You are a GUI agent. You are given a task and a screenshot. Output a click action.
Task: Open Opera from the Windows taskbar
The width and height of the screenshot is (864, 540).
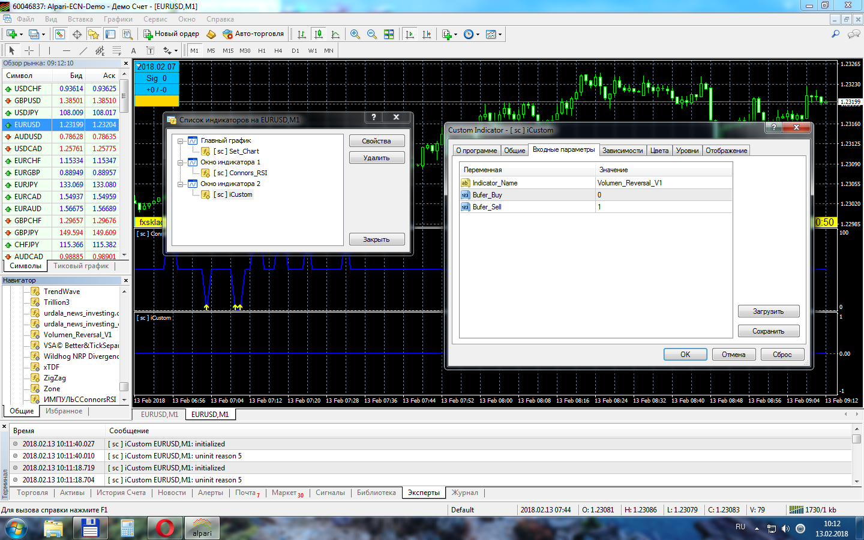[165, 528]
